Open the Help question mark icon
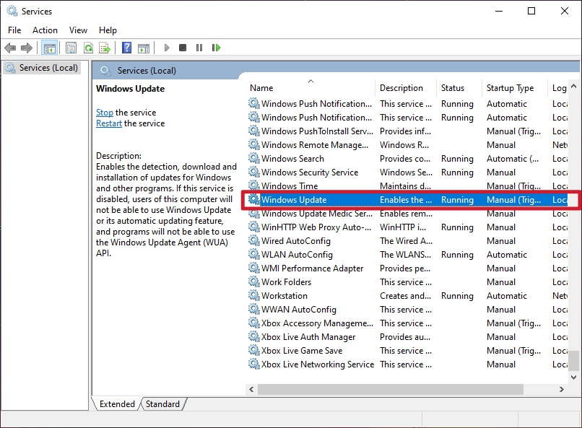The height and width of the screenshot is (428, 582). tap(126, 48)
